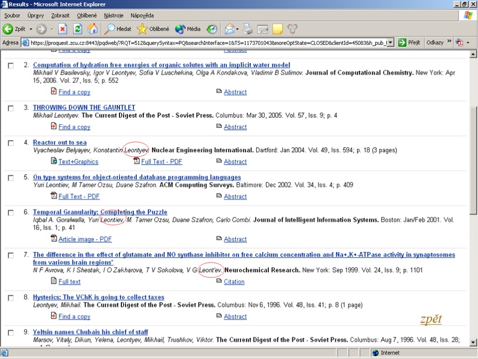The height and width of the screenshot is (359, 478).
Task: Click the Edit page toolbar icon
Action: click(262, 29)
